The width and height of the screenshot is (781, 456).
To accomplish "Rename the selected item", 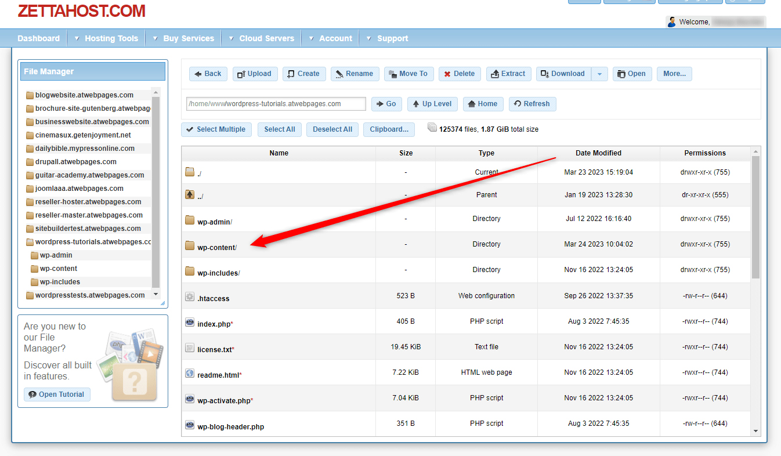I will pos(355,74).
